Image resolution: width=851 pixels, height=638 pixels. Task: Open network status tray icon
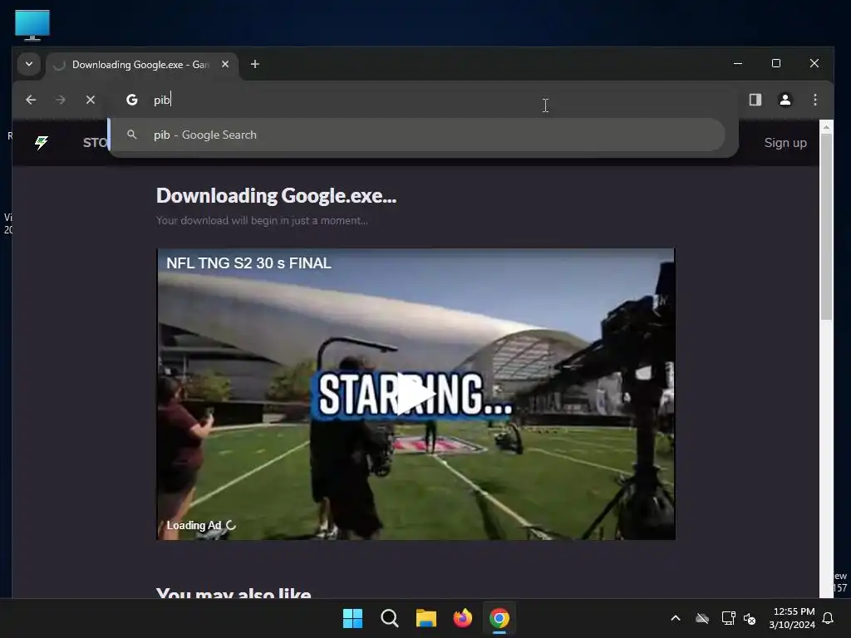[728, 618]
